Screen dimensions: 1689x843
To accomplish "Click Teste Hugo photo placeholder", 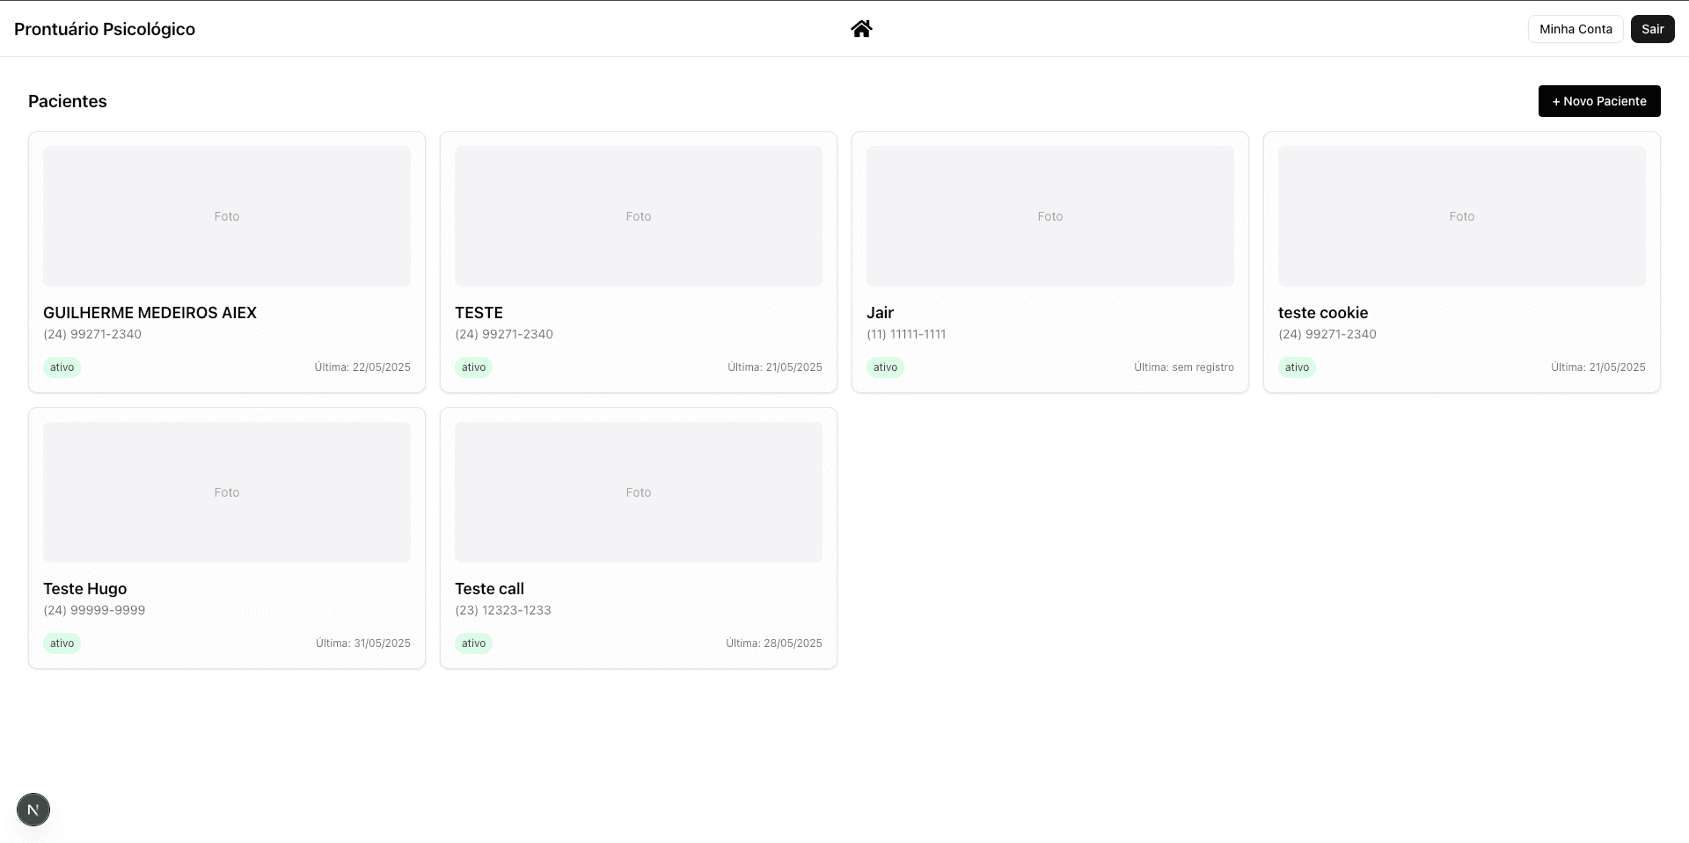I will [x=227, y=492].
